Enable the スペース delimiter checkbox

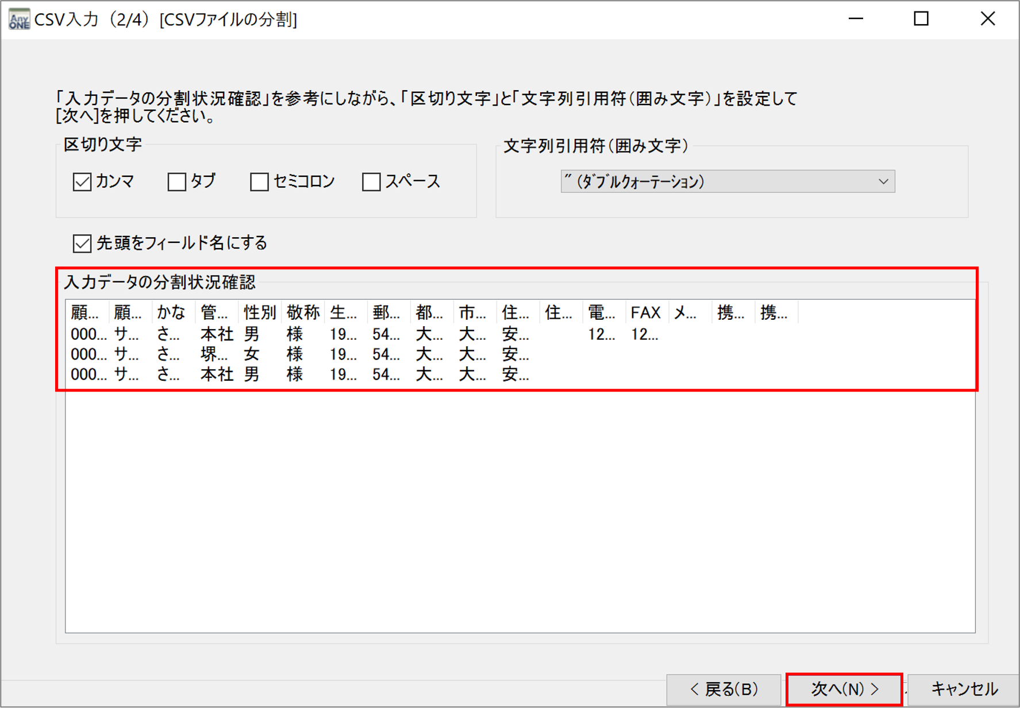(x=371, y=181)
